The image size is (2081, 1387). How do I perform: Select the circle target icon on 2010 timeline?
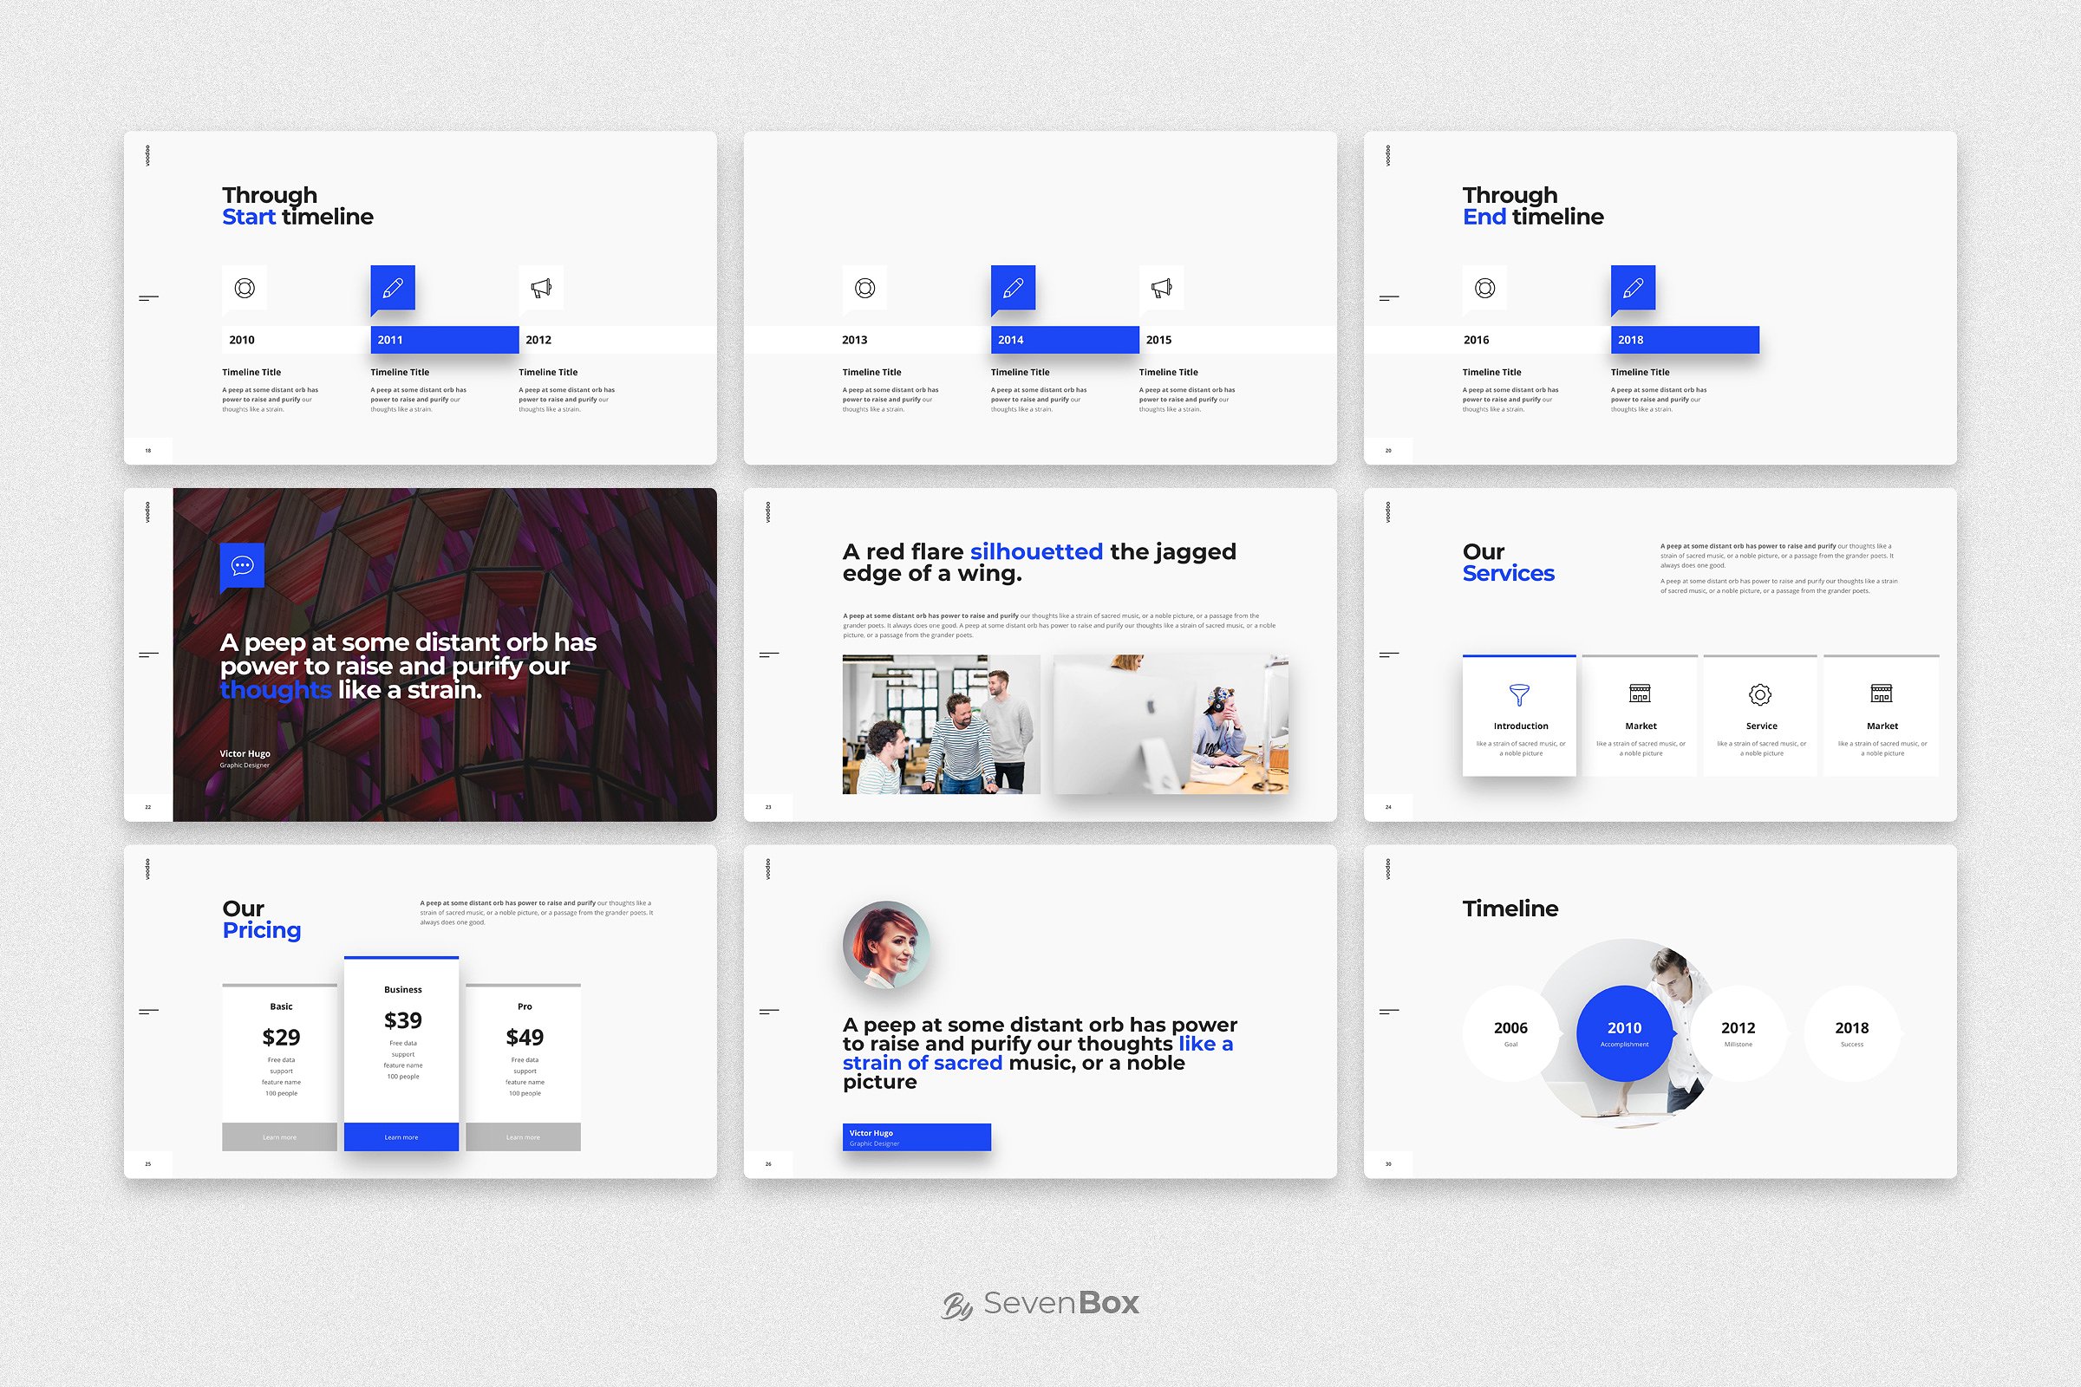point(245,286)
